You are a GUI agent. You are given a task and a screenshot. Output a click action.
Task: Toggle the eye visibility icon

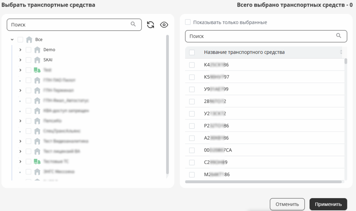tap(164, 25)
